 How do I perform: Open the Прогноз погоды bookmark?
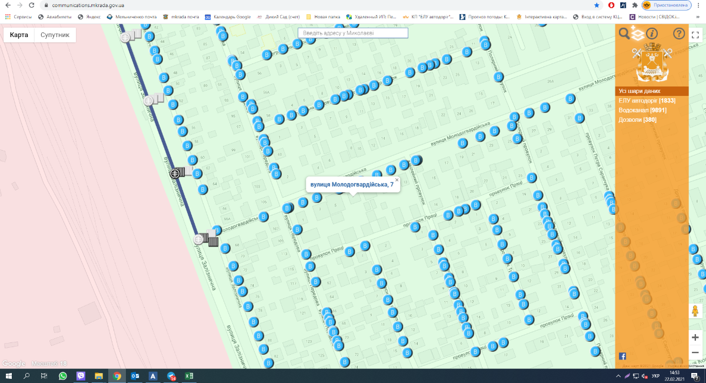[484, 16]
